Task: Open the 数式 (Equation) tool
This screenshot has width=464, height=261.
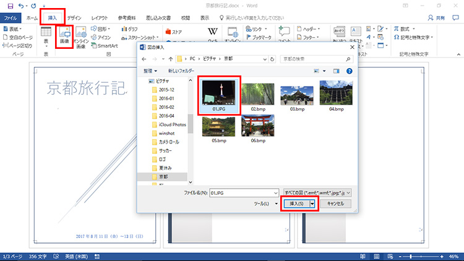Action: click(404, 28)
